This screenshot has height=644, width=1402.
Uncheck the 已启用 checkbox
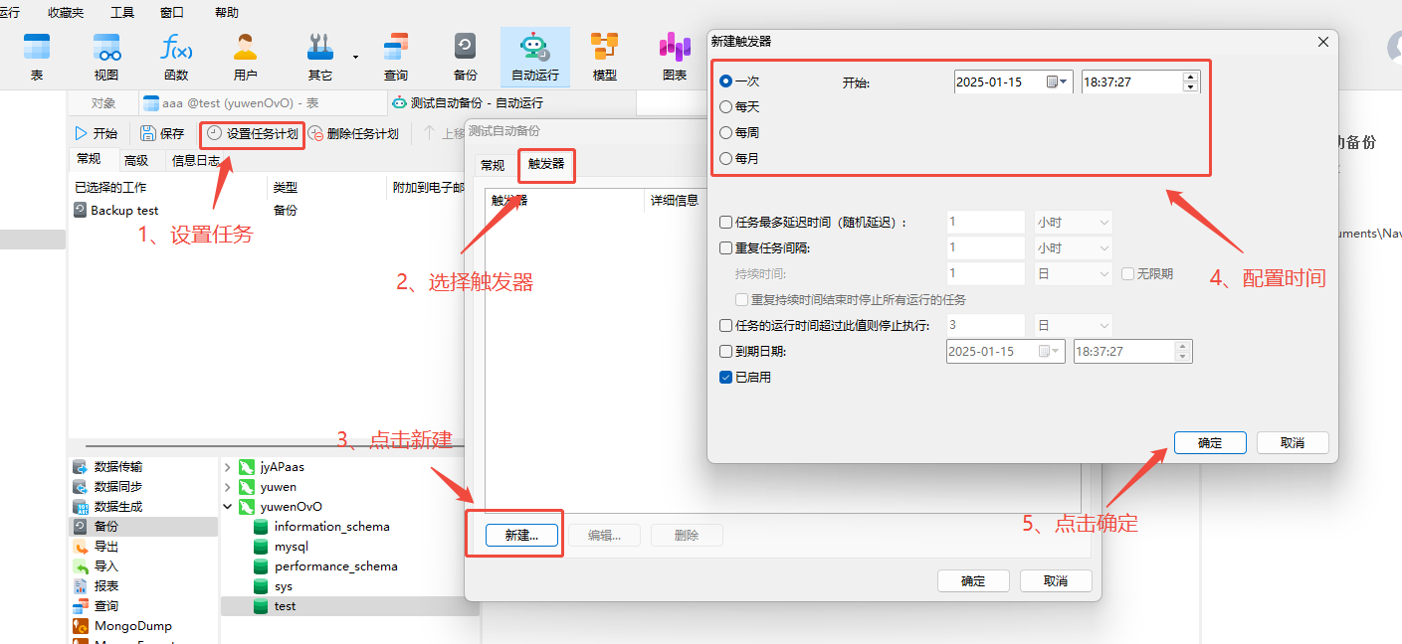(x=725, y=376)
